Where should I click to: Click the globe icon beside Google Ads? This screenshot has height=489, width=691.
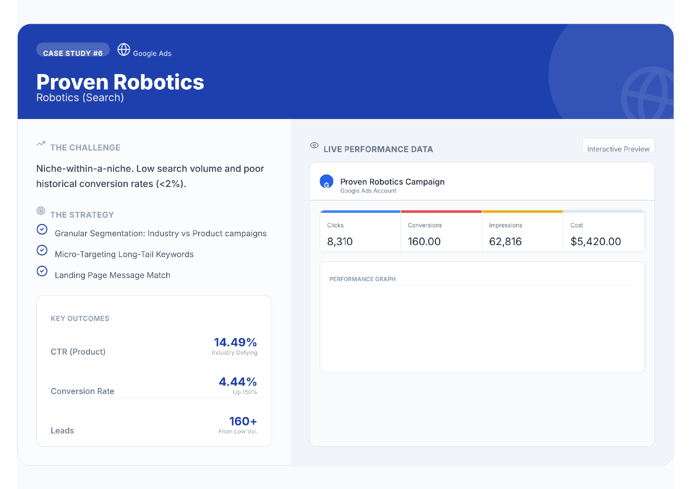124,50
